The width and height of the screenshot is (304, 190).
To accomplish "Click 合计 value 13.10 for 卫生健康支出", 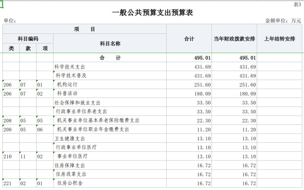I will [x=204, y=138].
